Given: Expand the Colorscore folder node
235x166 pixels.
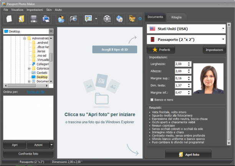Looking at the screenshot, I should tap(29, 68).
